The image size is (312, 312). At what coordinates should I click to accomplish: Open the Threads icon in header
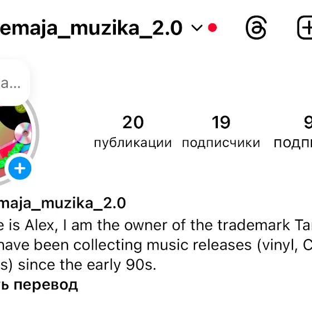click(x=256, y=27)
